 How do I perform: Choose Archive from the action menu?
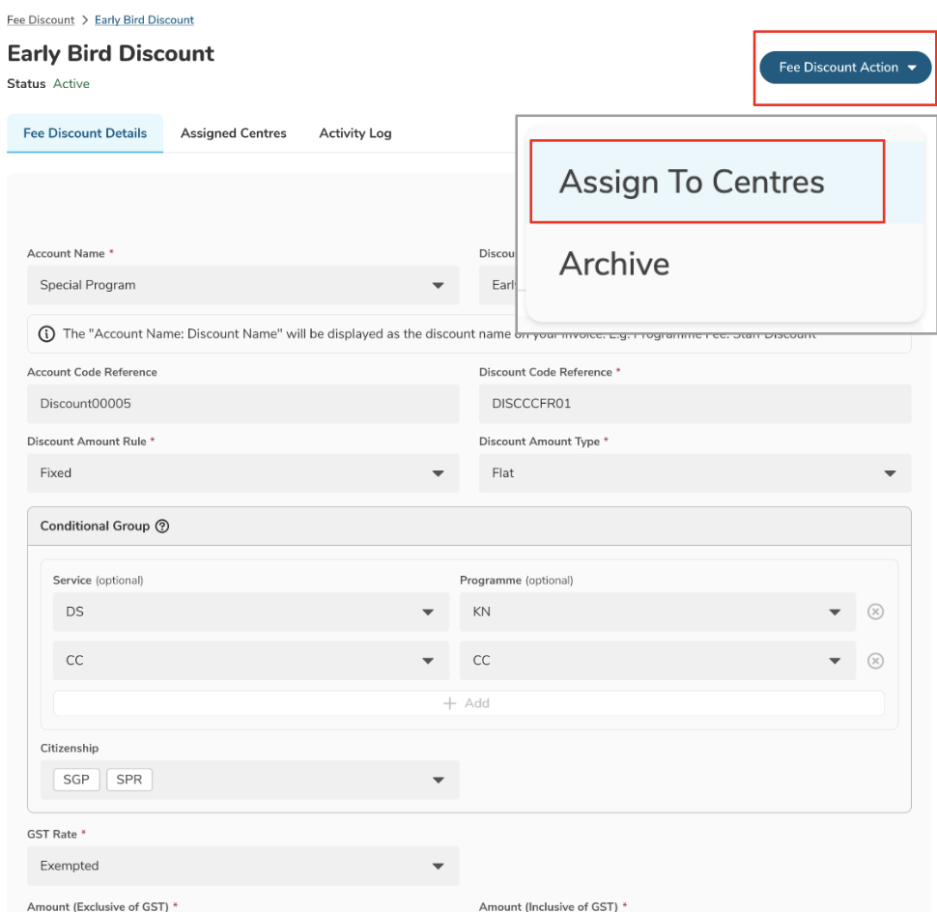[614, 264]
